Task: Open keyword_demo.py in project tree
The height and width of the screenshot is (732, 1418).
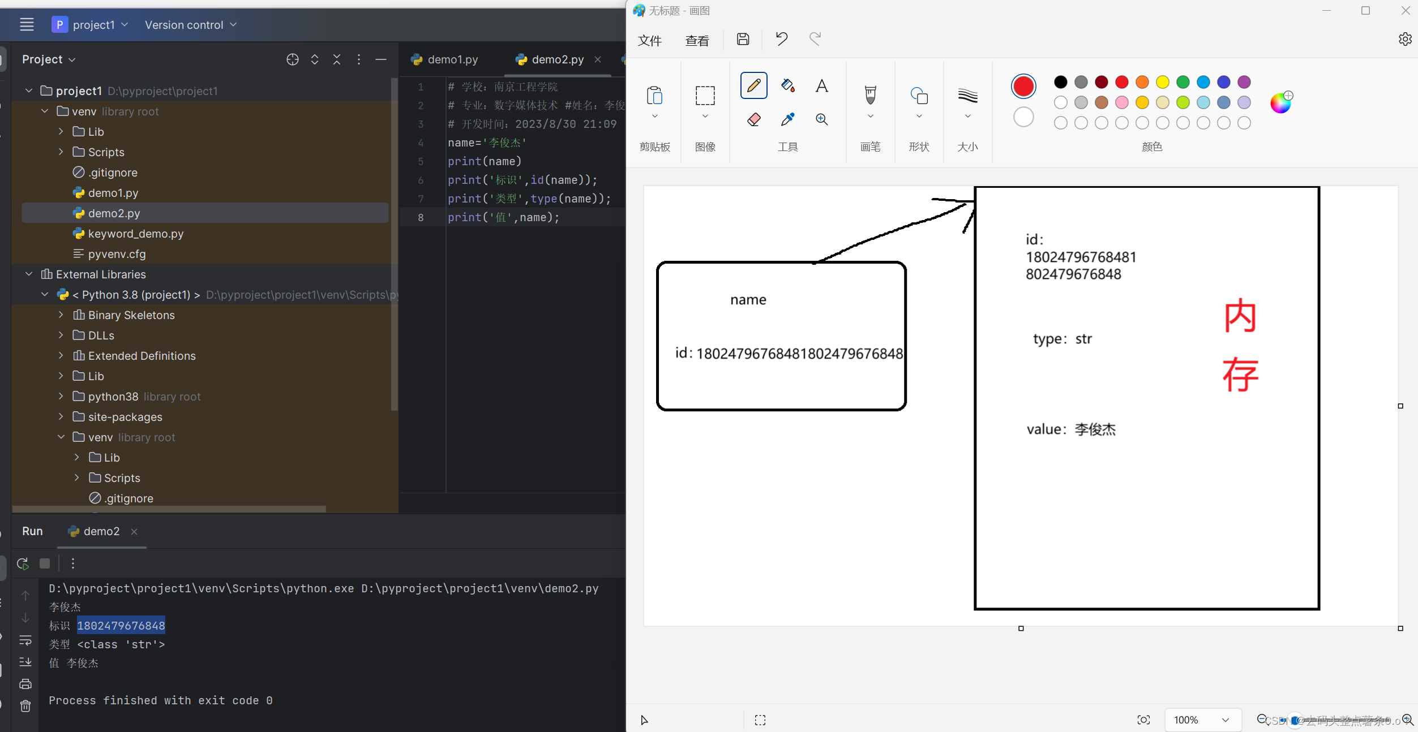Action: 135,234
